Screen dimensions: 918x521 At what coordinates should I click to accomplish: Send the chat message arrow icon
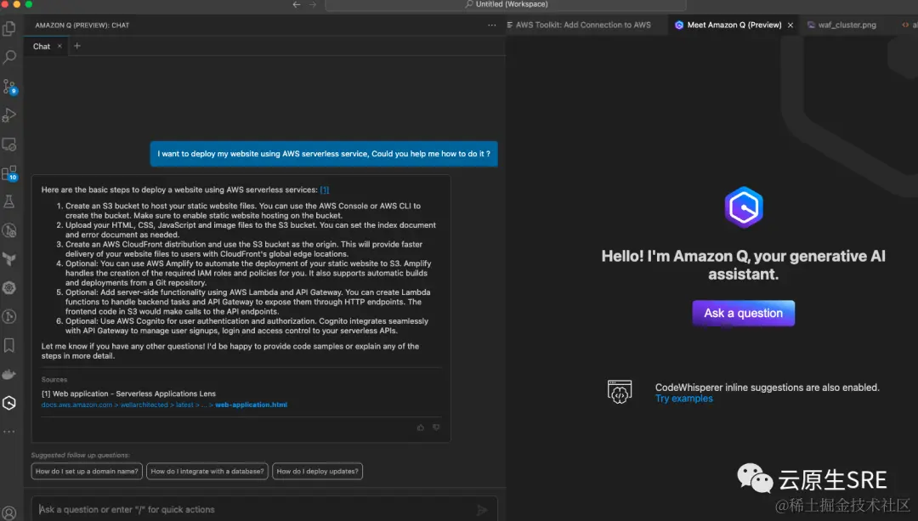click(x=482, y=510)
